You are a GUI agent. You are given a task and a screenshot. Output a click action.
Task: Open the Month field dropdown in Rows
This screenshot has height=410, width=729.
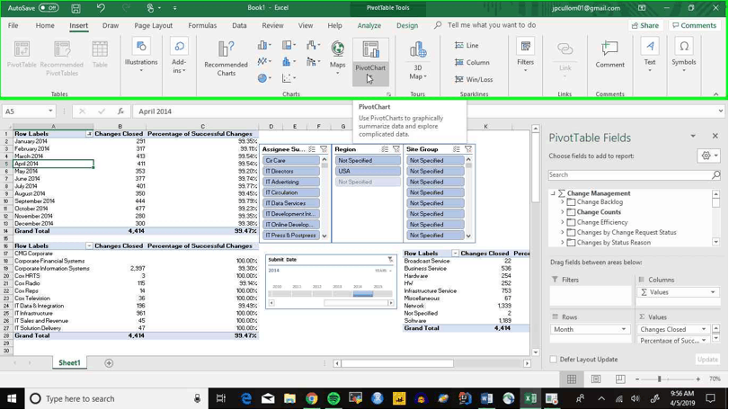624,329
